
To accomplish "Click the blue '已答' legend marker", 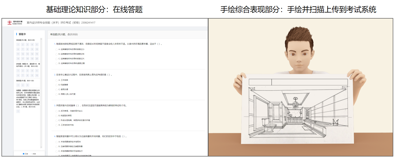I will 24,154.
